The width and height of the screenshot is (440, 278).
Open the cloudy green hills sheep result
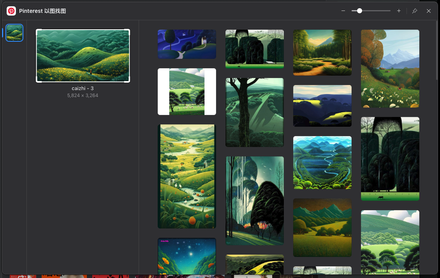click(x=390, y=242)
